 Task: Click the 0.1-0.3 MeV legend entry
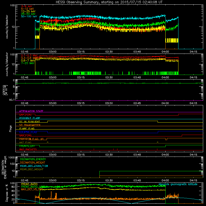click(x=29, y=55)
